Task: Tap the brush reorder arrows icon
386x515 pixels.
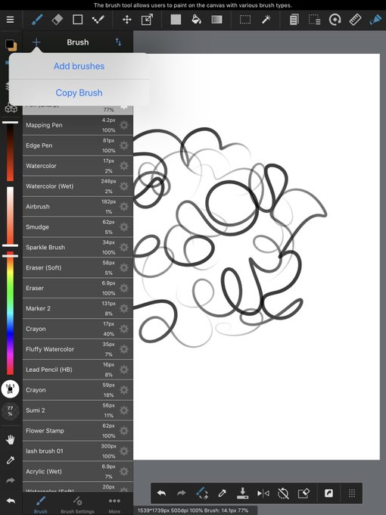Action: (x=118, y=42)
